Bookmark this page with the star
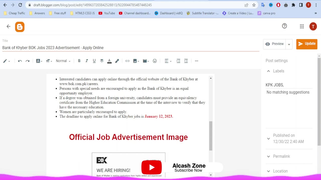 point(254,5)
